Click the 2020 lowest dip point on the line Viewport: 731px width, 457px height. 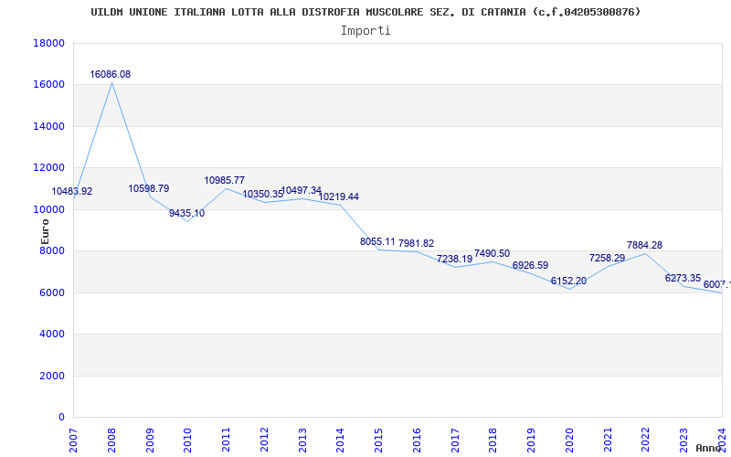pyautogui.click(x=569, y=289)
